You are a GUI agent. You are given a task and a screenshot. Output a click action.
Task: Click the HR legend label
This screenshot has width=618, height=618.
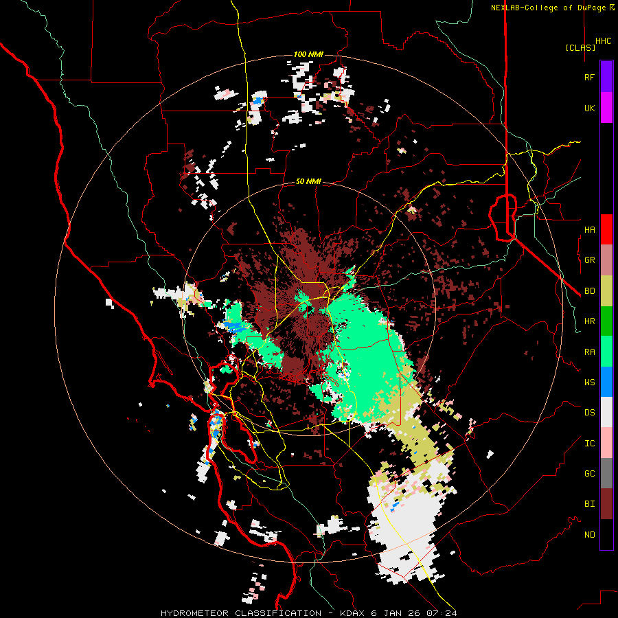tap(589, 321)
